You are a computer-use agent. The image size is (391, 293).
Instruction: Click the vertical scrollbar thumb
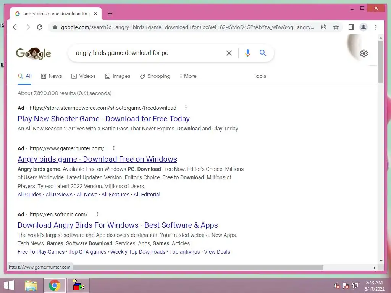[x=381, y=61]
